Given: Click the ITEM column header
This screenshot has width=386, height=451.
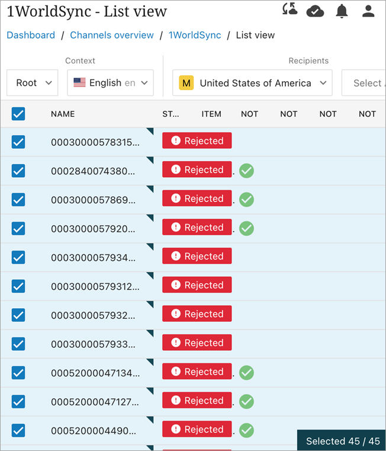Looking at the screenshot, I should pos(211,114).
